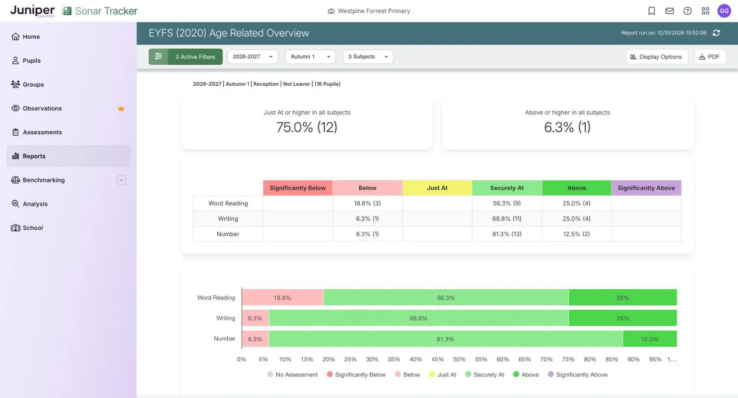Click the Just At column header
Viewport: 738px width, 398px height.
[x=437, y=188]
